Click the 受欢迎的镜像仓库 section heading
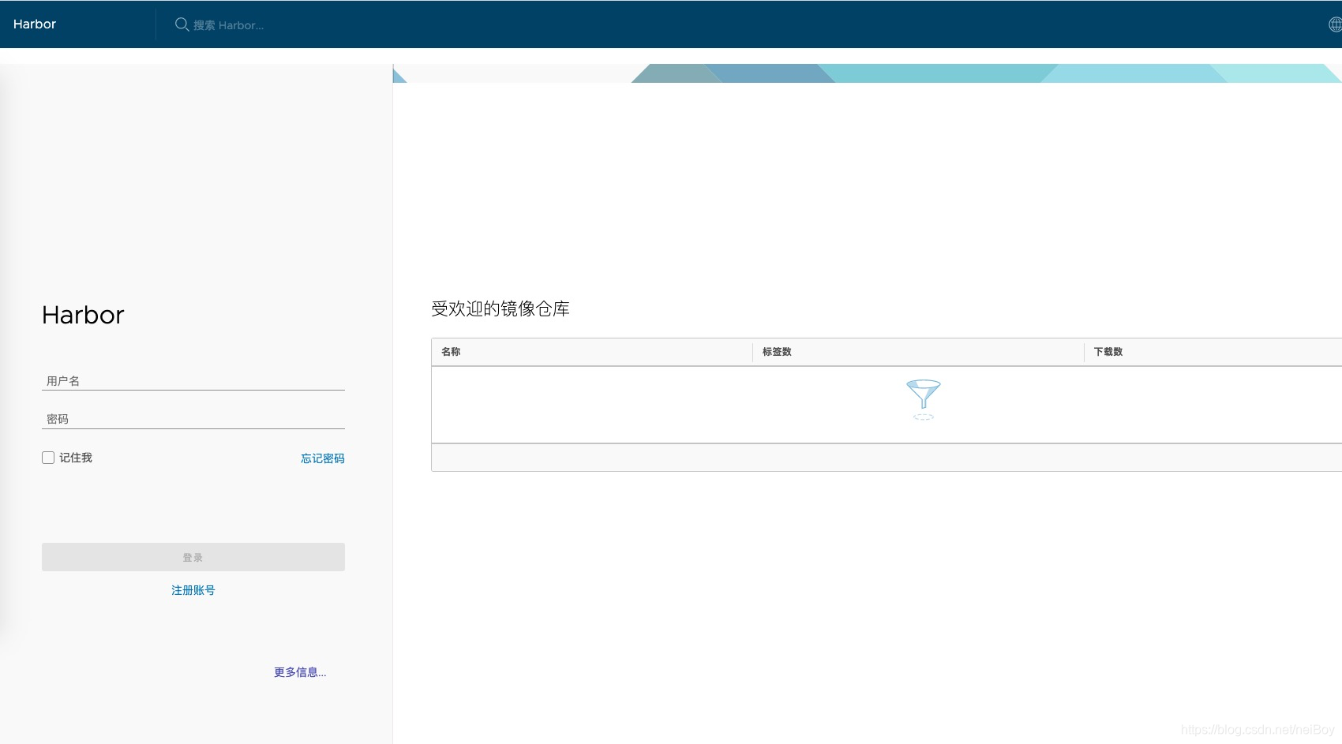1342x744 pixels. 502,309
